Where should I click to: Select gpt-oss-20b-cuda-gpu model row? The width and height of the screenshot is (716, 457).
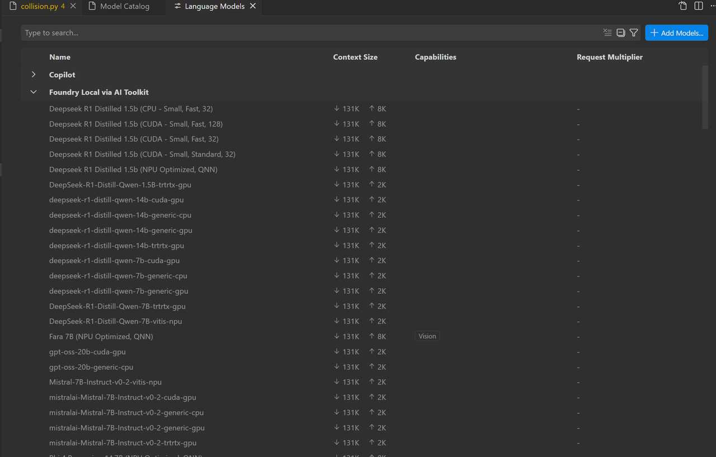pos(361,352)
